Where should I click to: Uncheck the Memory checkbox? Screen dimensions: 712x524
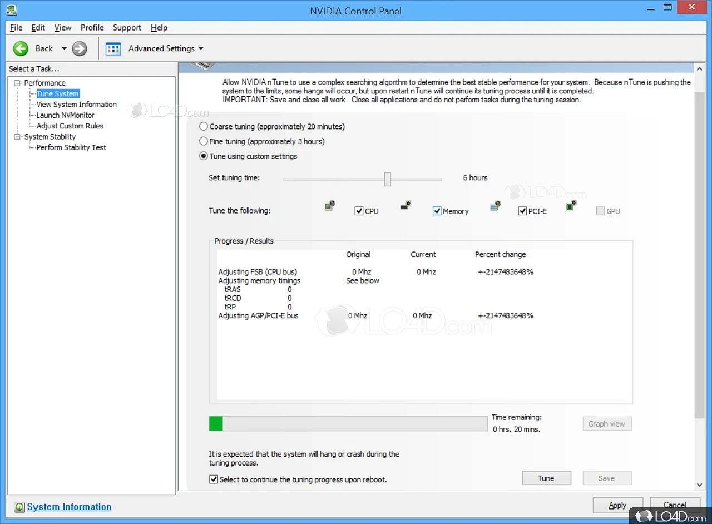click(x=437, y=211)
